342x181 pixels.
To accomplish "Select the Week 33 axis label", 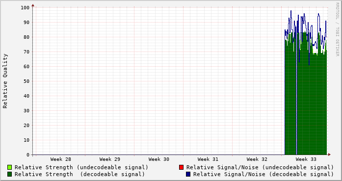I will pos(306,159).
